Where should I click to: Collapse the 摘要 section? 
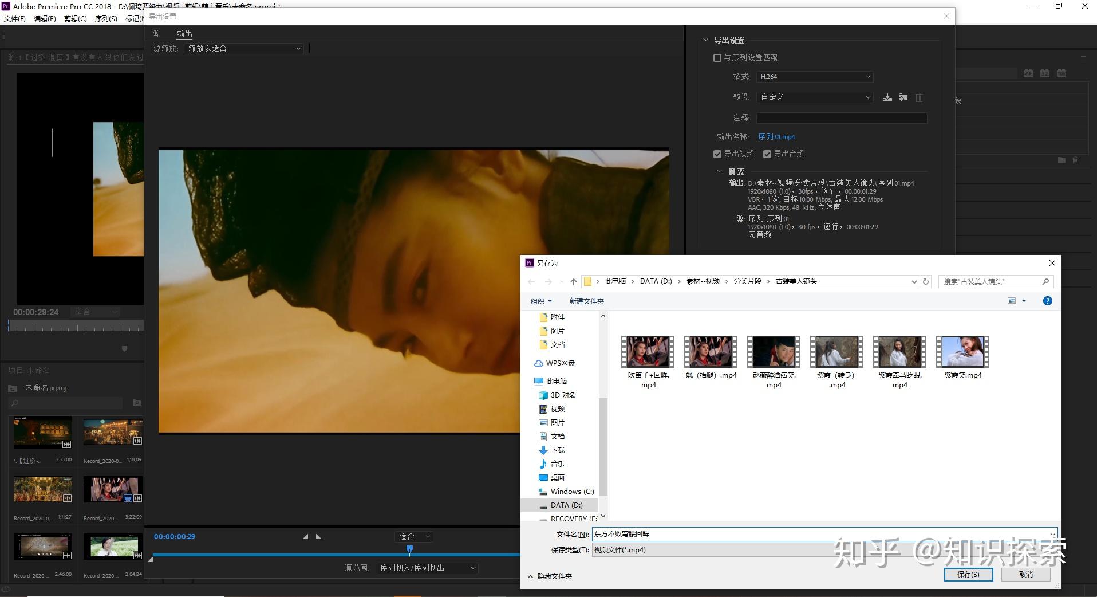coord(720,171)
